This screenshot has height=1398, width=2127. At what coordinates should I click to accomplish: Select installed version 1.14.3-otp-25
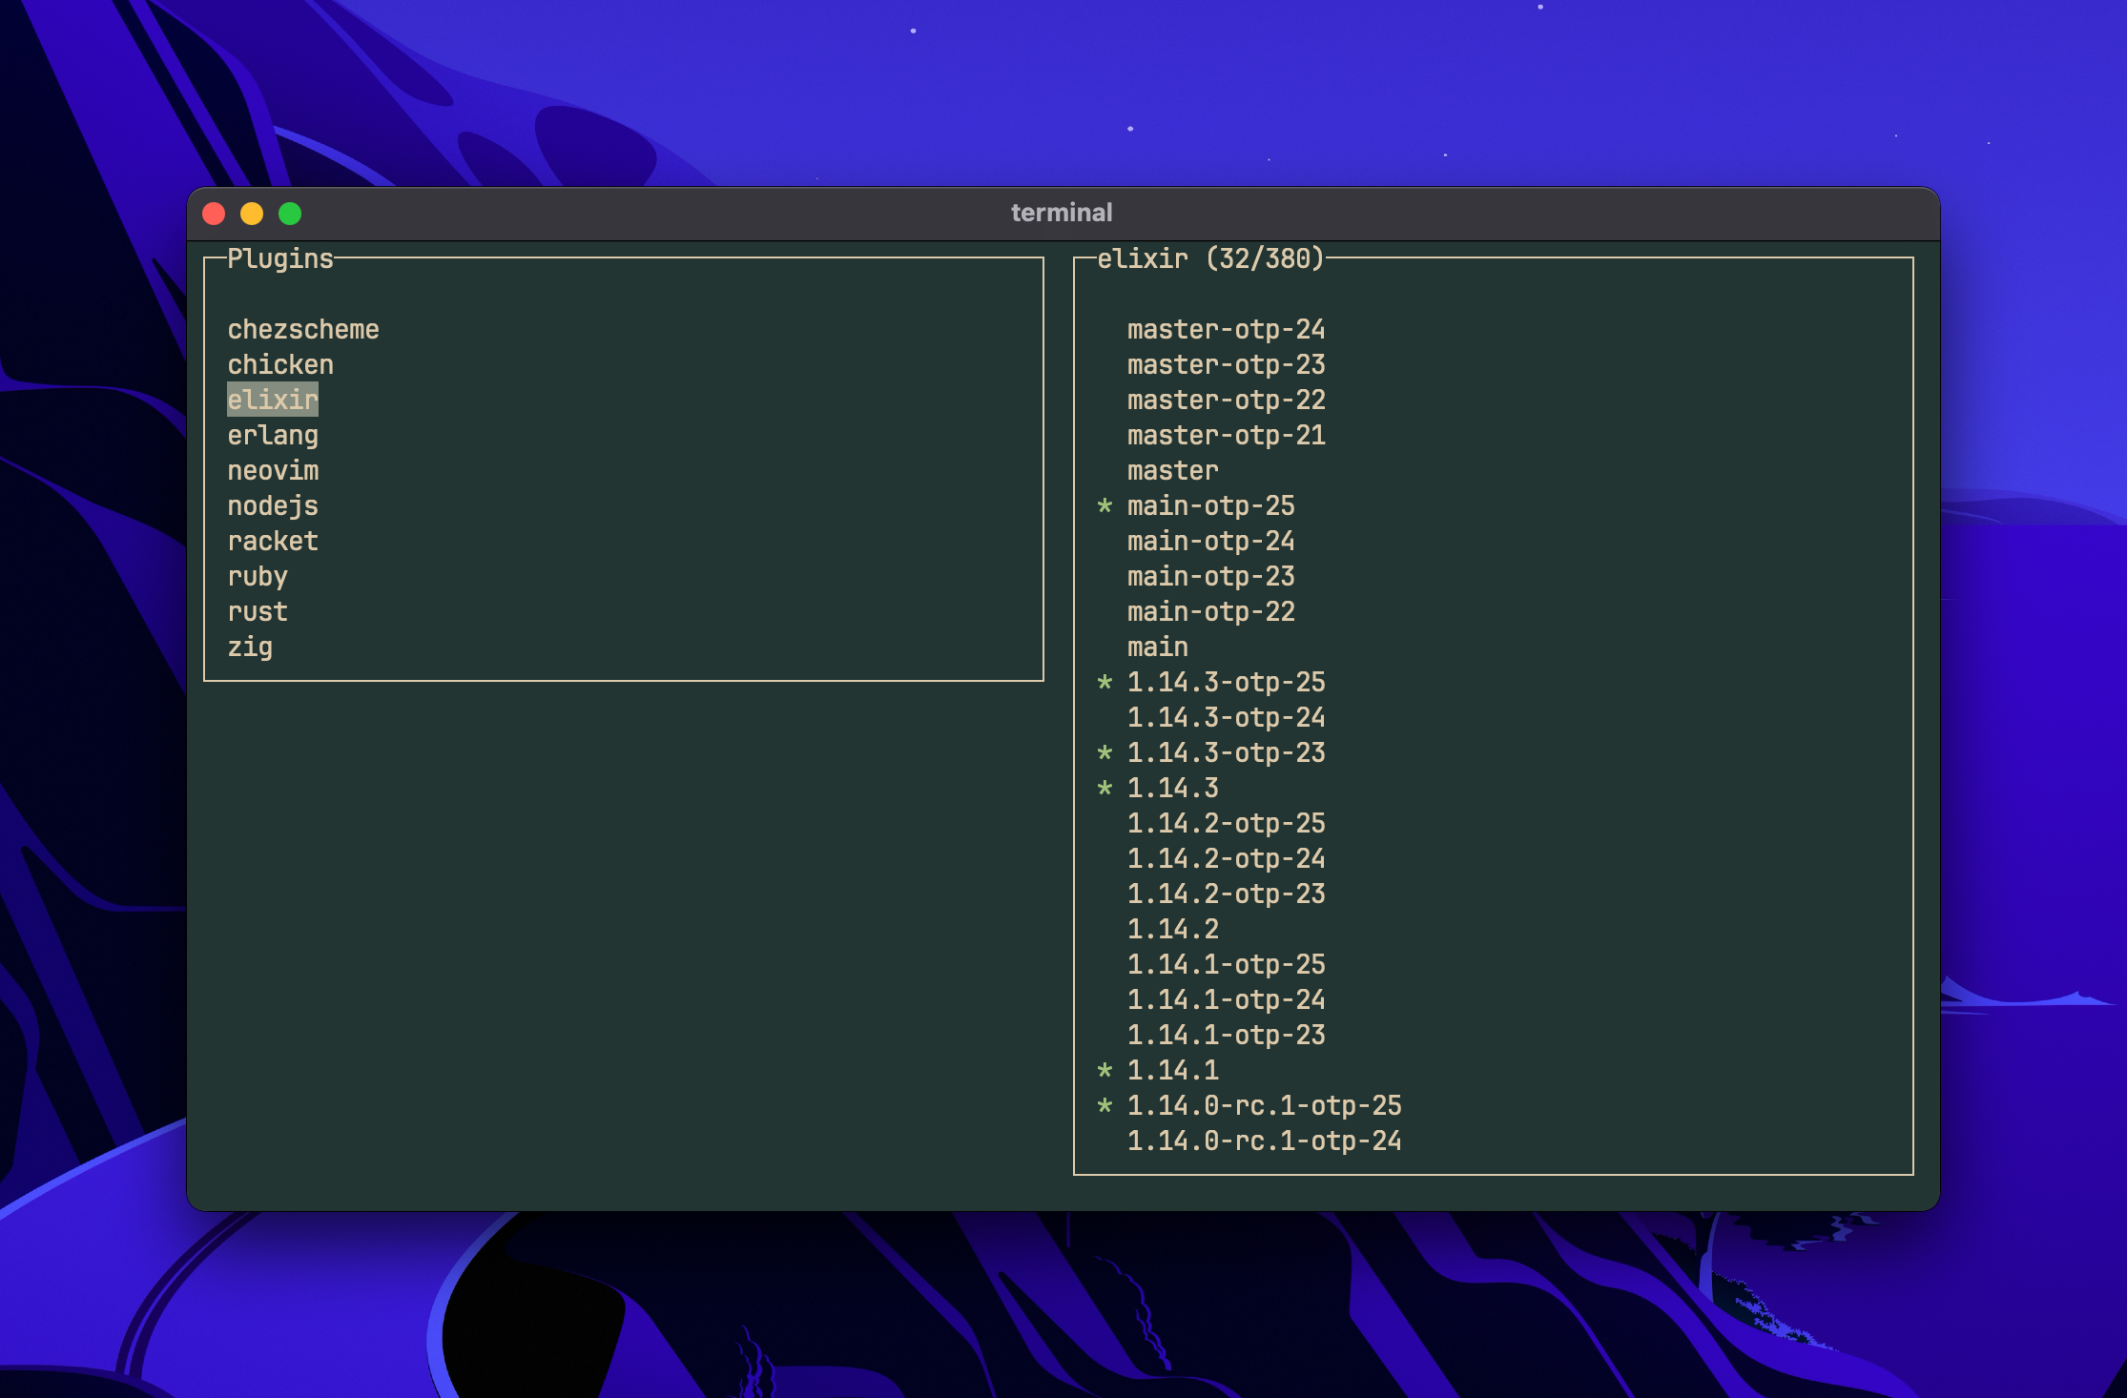coord(1227,683)
